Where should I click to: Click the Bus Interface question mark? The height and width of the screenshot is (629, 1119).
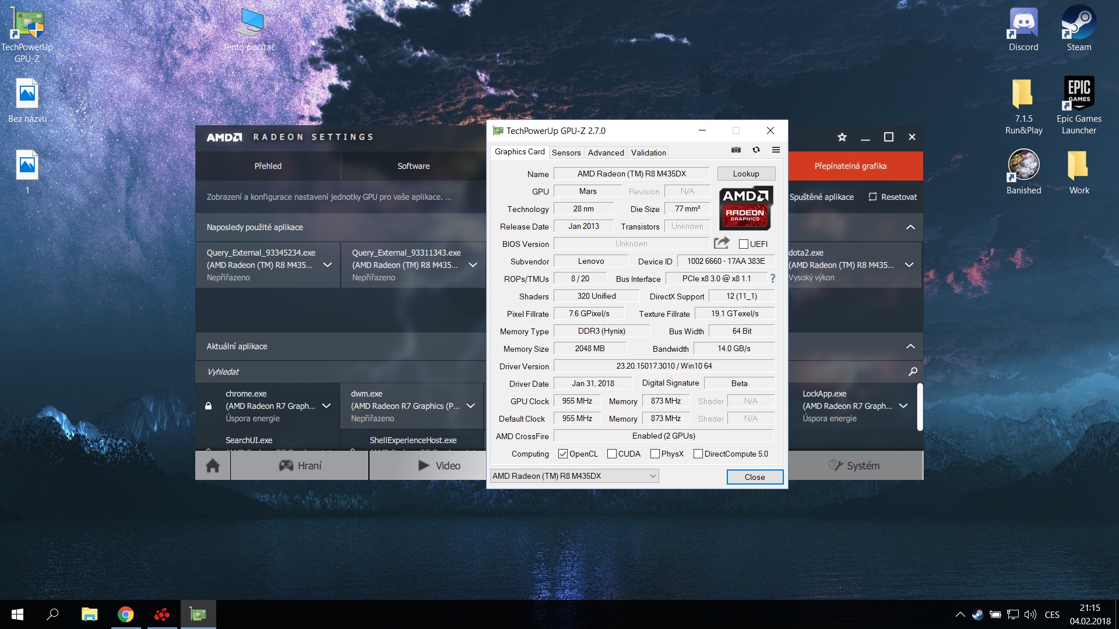(x=773, y=278)
